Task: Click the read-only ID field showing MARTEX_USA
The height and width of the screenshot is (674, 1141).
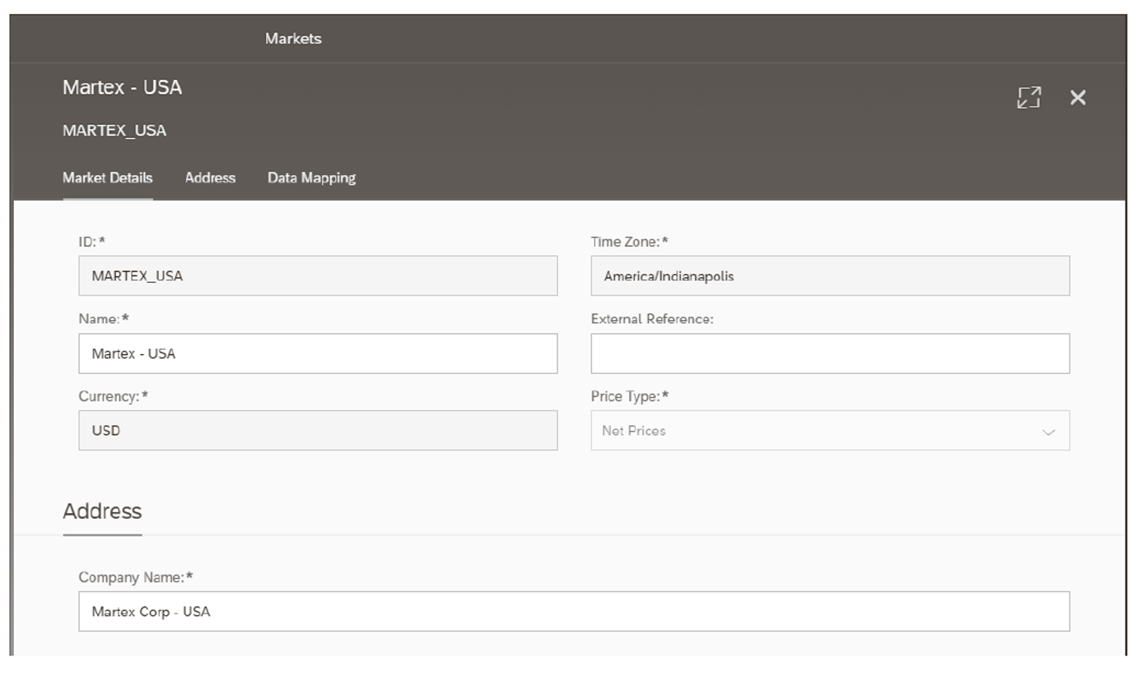Action: 317,276
